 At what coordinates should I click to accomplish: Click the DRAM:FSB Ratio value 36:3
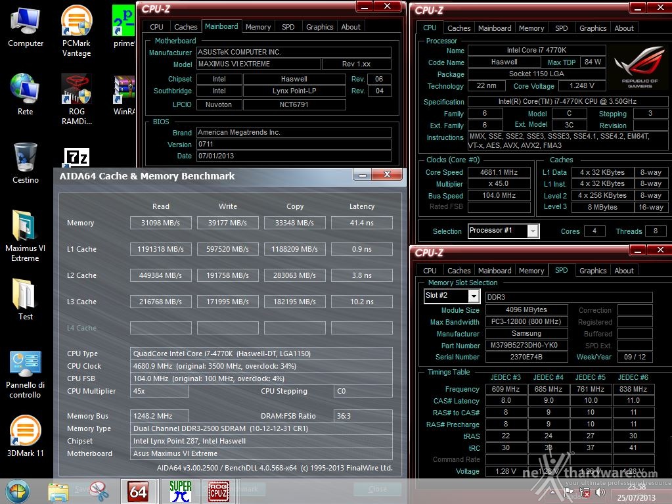(363, 416)
